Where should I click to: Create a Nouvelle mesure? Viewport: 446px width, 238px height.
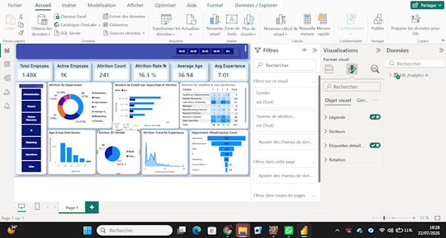pyautogui.click(x=307, y=26)
